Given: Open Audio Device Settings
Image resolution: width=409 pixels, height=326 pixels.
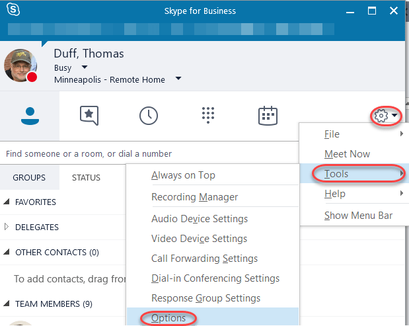Looking at the screenshot, I should pyautogui.click(x=213, y=218).
